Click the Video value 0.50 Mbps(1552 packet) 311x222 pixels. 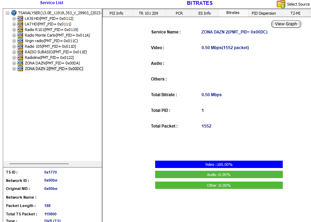[225, 48]
